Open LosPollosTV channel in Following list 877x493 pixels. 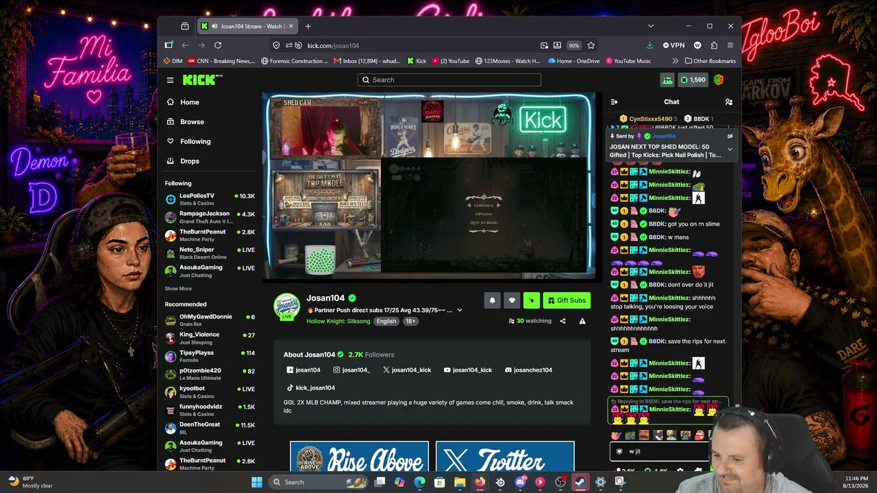point(210,199)
